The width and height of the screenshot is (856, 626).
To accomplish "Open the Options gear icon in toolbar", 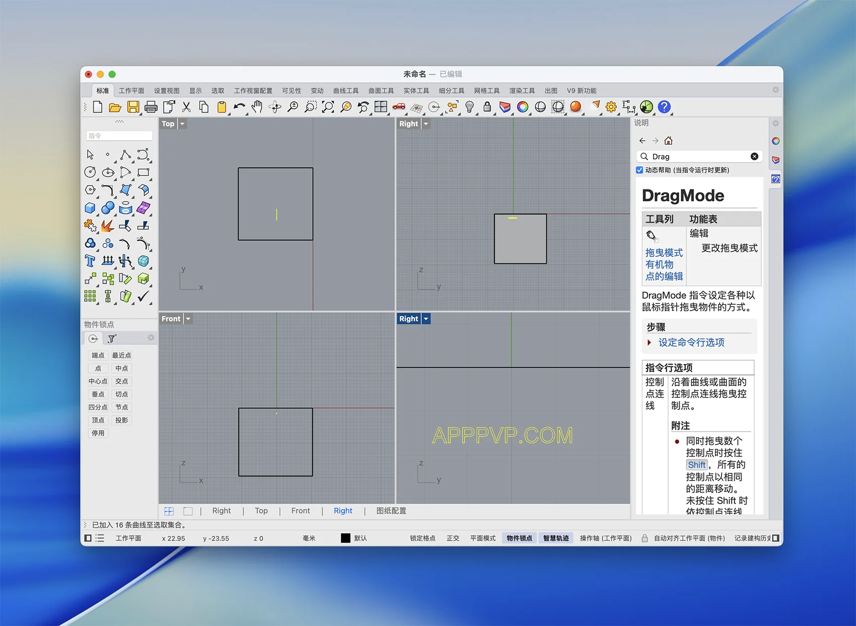I will pyautogui.click(x=611, y=107).
